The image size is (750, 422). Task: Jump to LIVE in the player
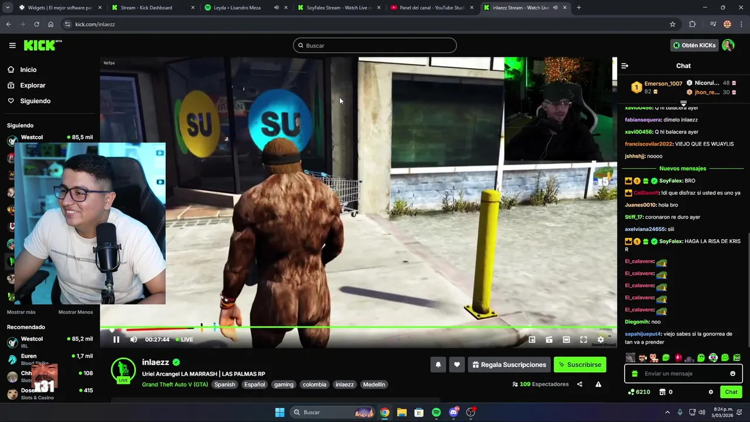pyautogui.click(x=185, y=339)
